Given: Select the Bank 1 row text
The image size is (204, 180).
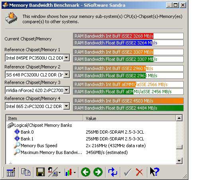Looking at the screenshot, I should click(27, 139).
